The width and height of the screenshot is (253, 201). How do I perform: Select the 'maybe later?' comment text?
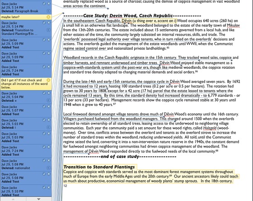(x=10, y=17)
